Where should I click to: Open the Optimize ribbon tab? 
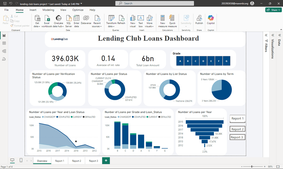pyautogui.click(x=78, y=10)
